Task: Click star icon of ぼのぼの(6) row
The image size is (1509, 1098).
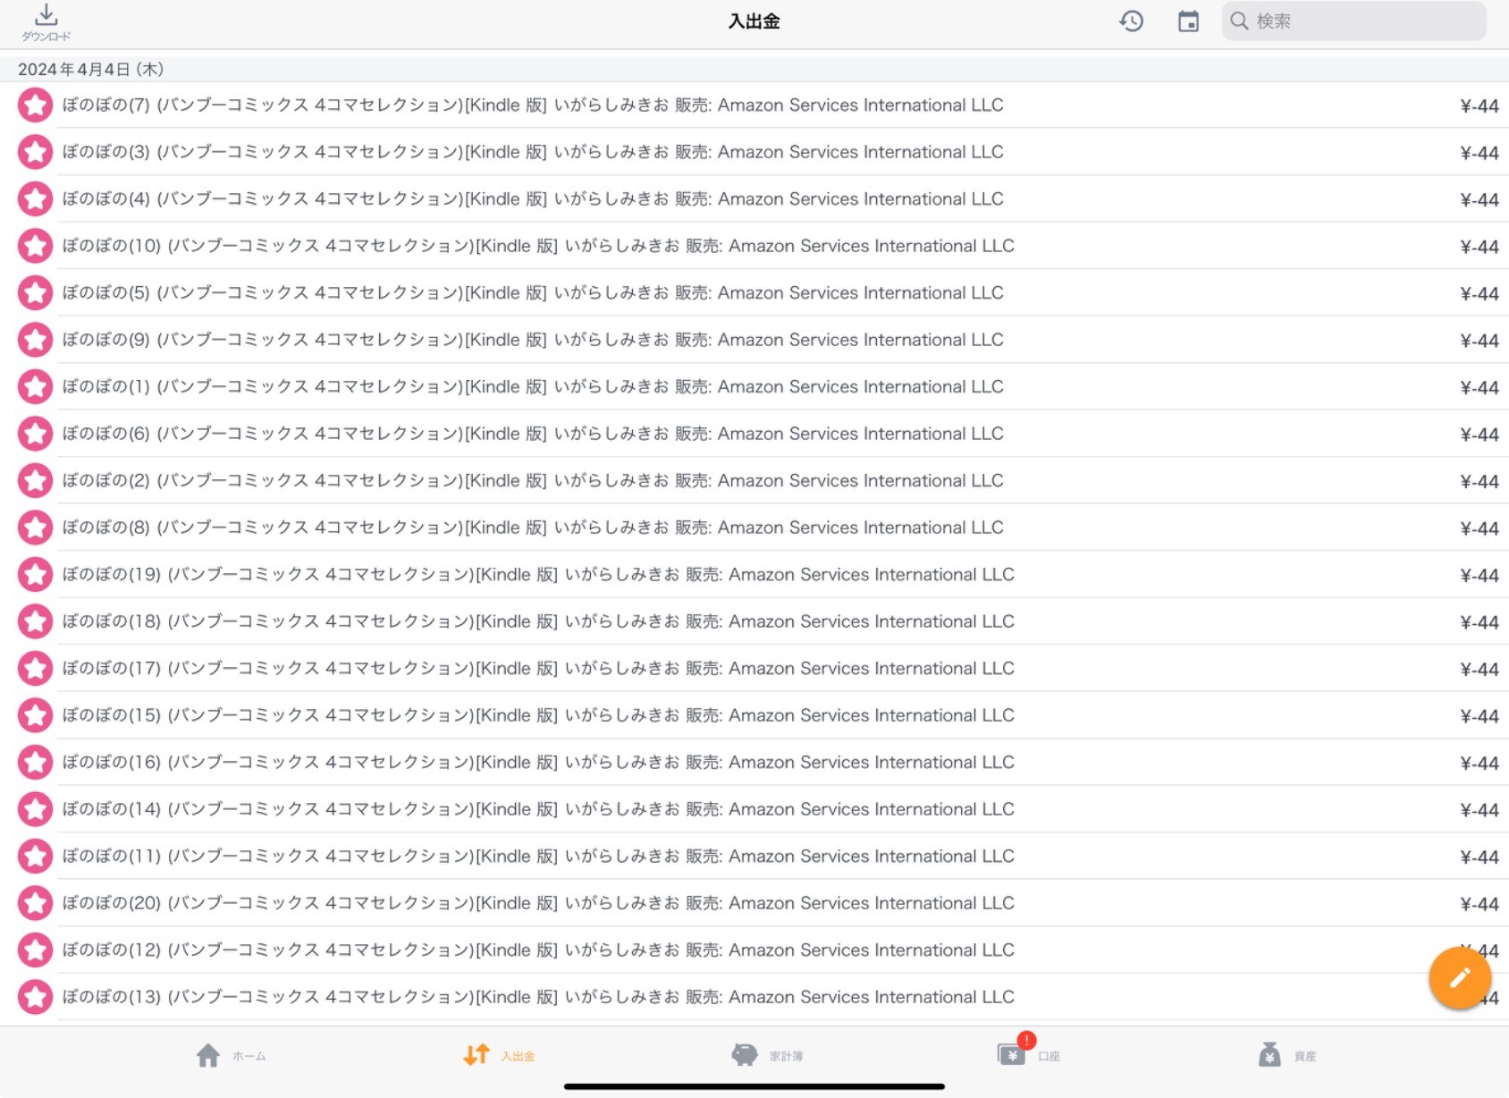Action: tap(36, 434)
